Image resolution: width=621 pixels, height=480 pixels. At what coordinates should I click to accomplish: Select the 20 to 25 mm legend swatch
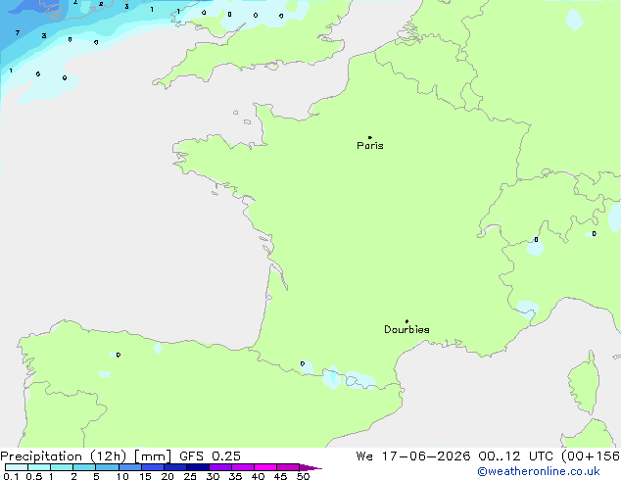point(174,467)
